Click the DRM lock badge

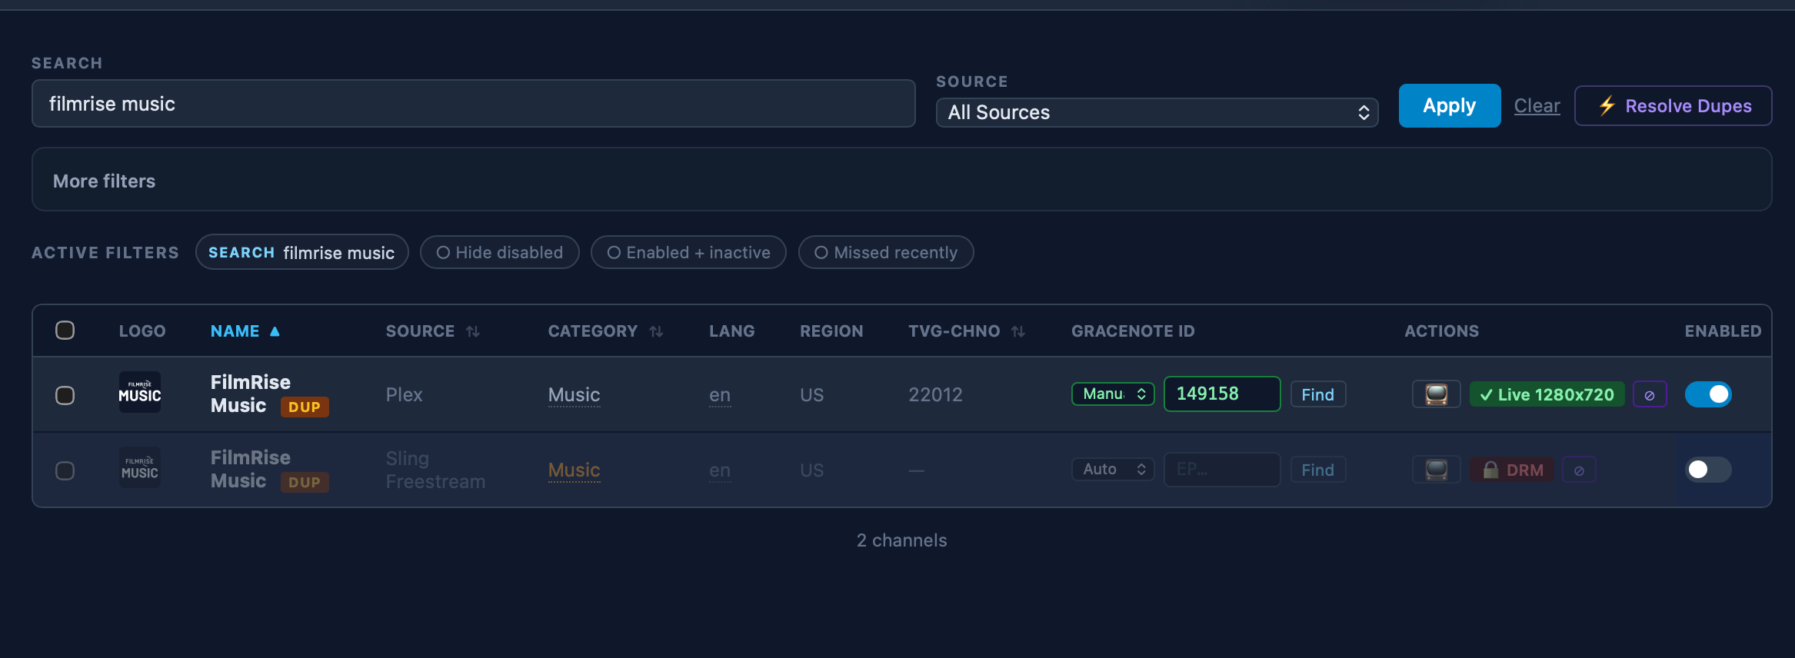1512,470
